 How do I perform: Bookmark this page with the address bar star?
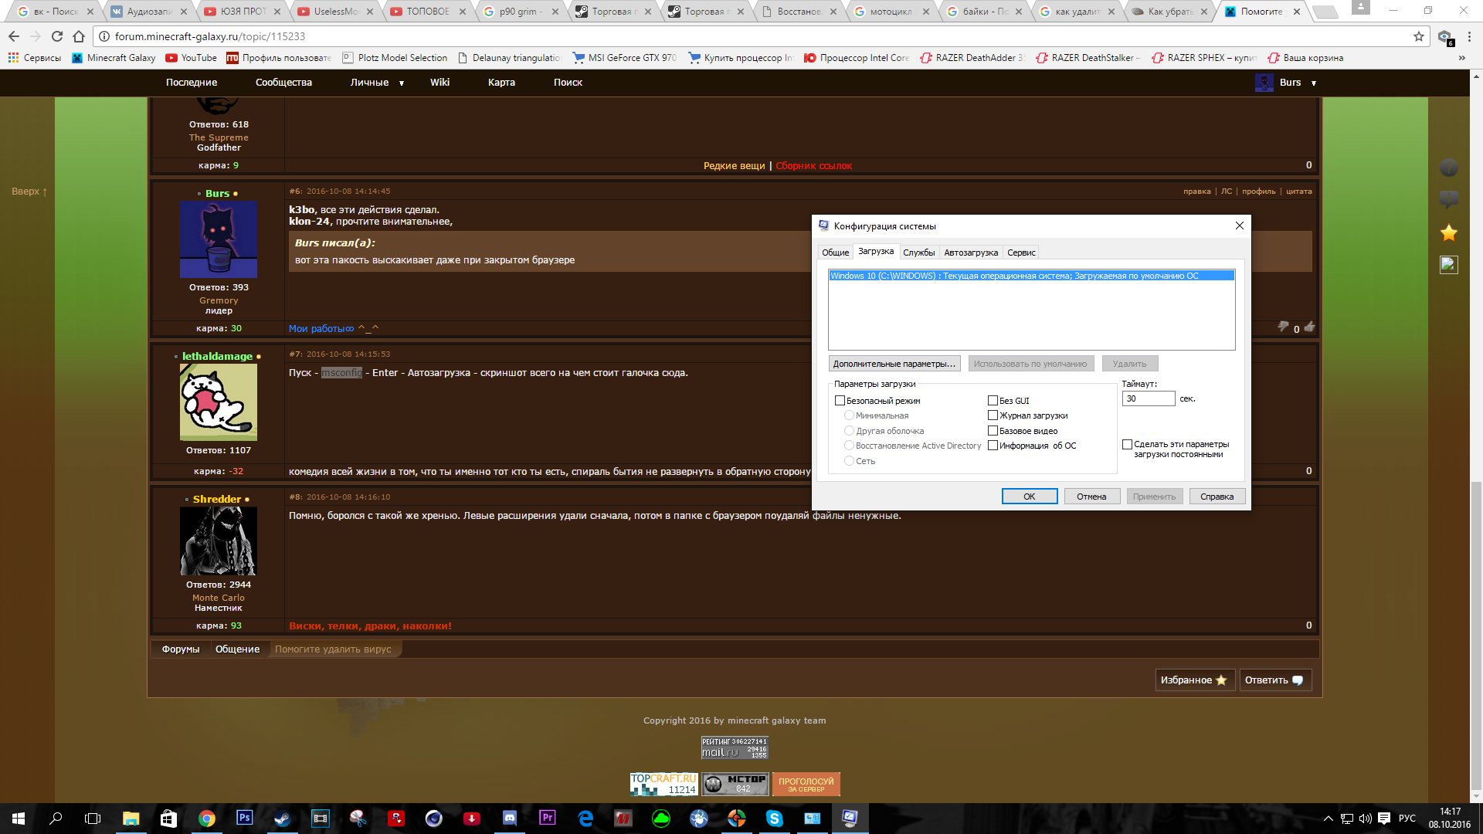(1419, 36)
